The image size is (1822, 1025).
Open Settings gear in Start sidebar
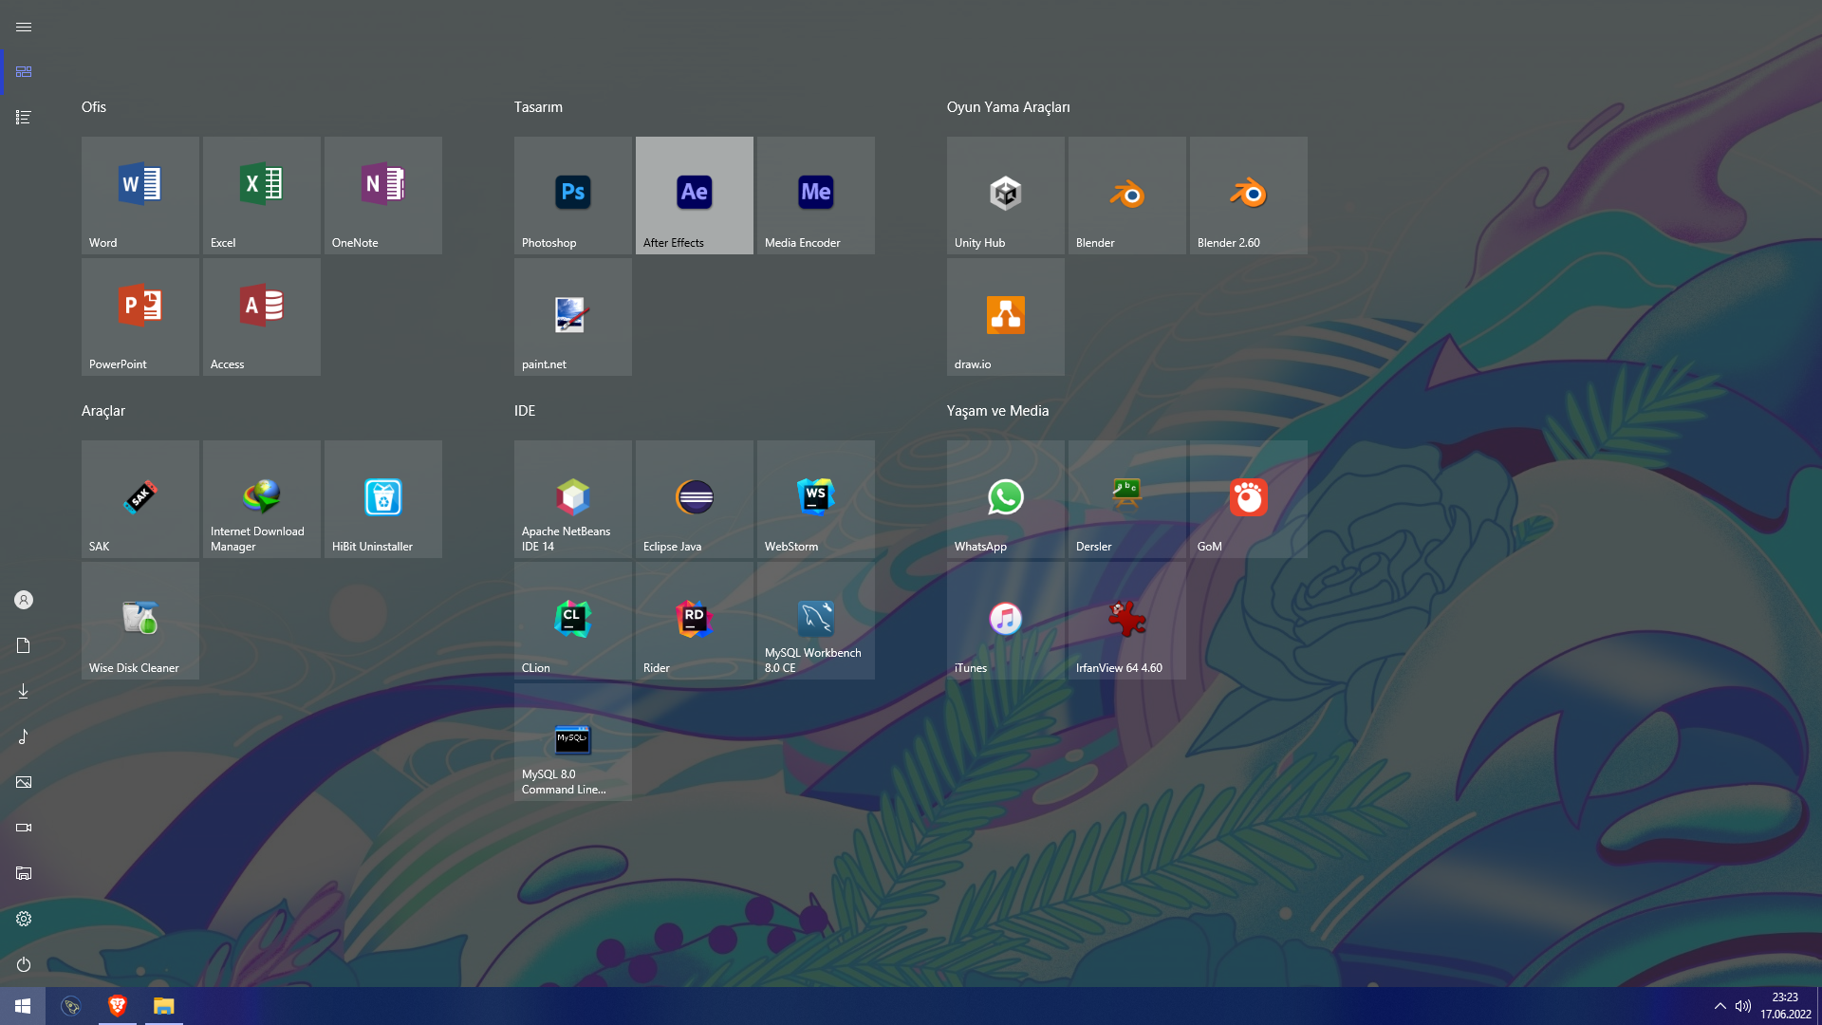24,919
